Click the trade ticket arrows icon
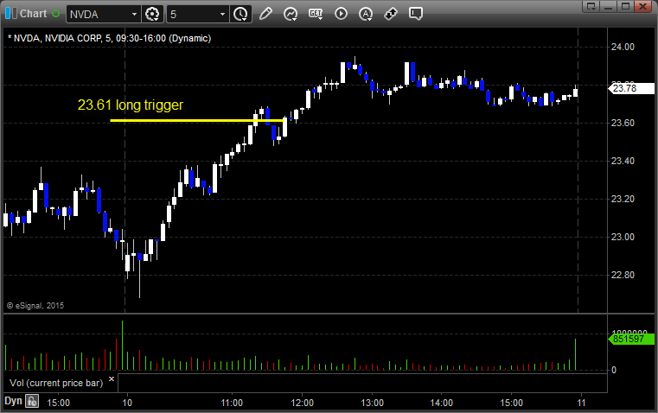This screenshot has width=658, height=413. point(391,14)
